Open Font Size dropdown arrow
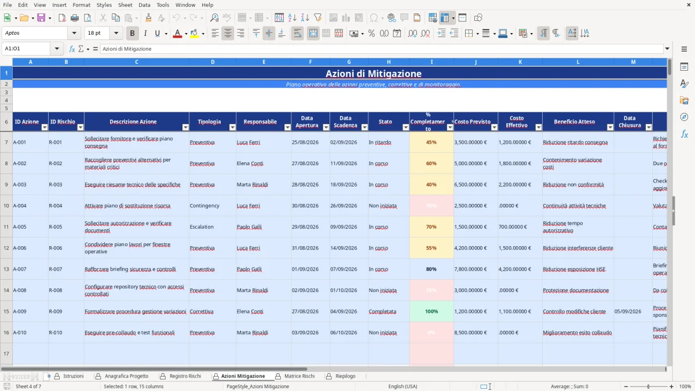Viewport: 695px width, 391px height. pos(116,34)
